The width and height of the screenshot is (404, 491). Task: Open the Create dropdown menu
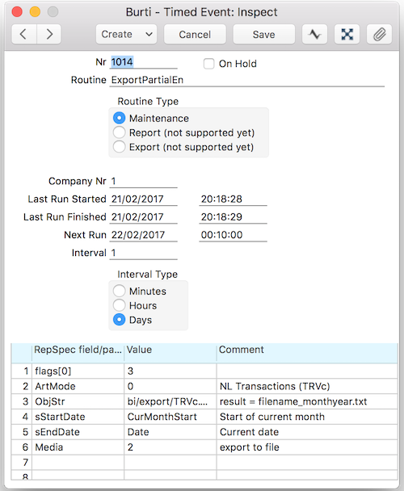[x=126, y=34]
